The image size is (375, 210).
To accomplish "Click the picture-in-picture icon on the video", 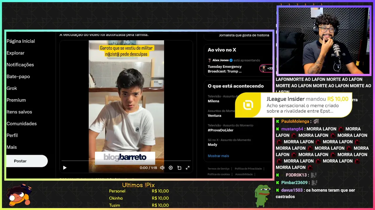I will pyautogui.click(x=179, y=168).
